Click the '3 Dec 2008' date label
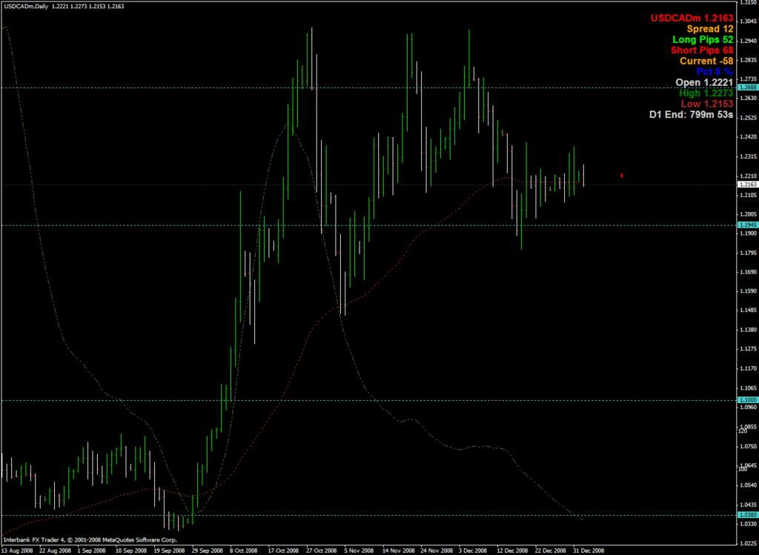759x555 pixels. point(472,551)
